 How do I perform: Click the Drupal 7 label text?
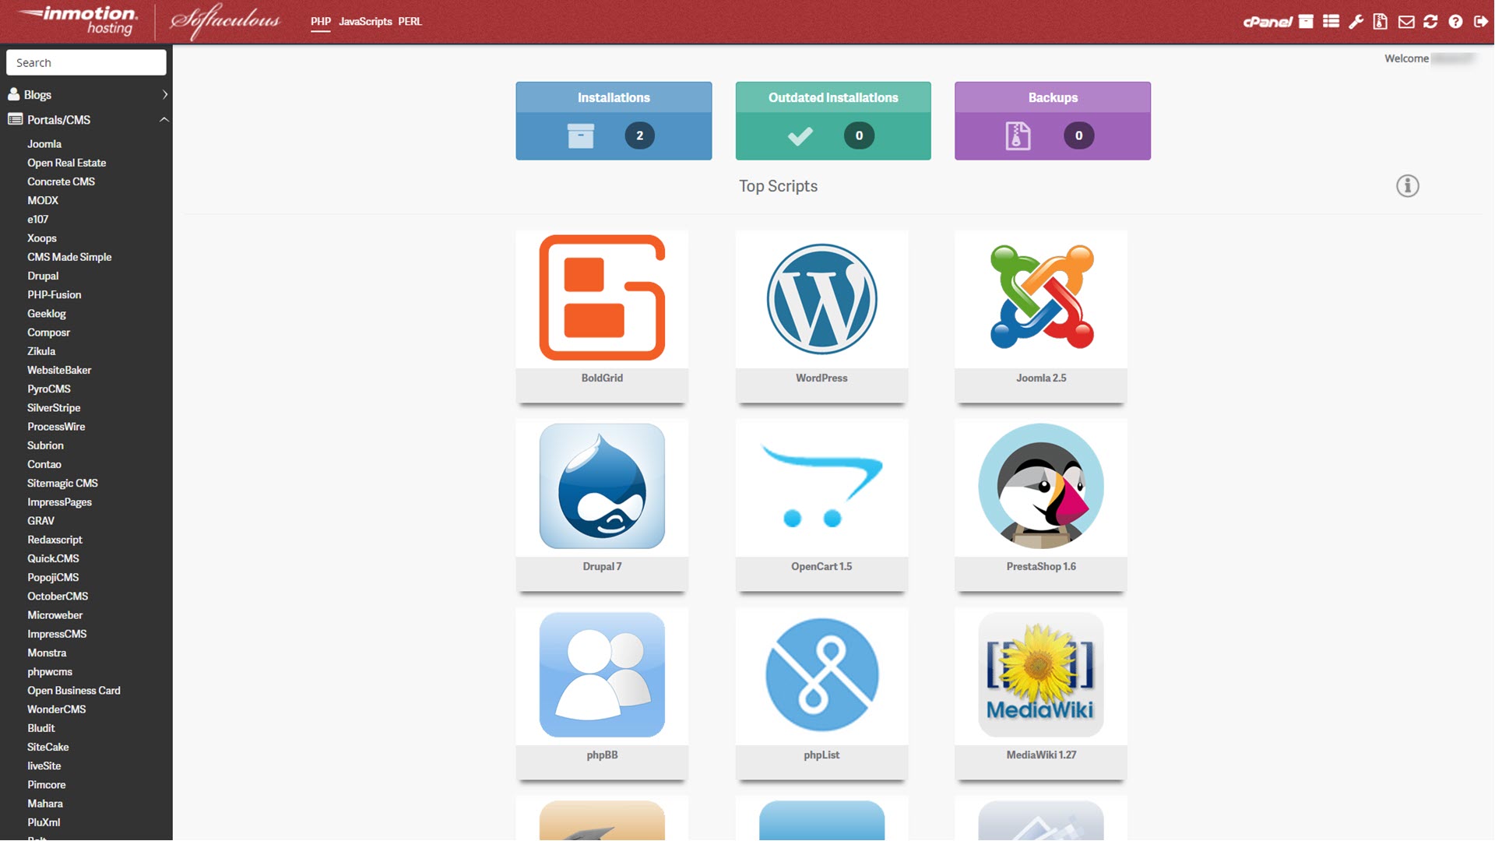602,566
